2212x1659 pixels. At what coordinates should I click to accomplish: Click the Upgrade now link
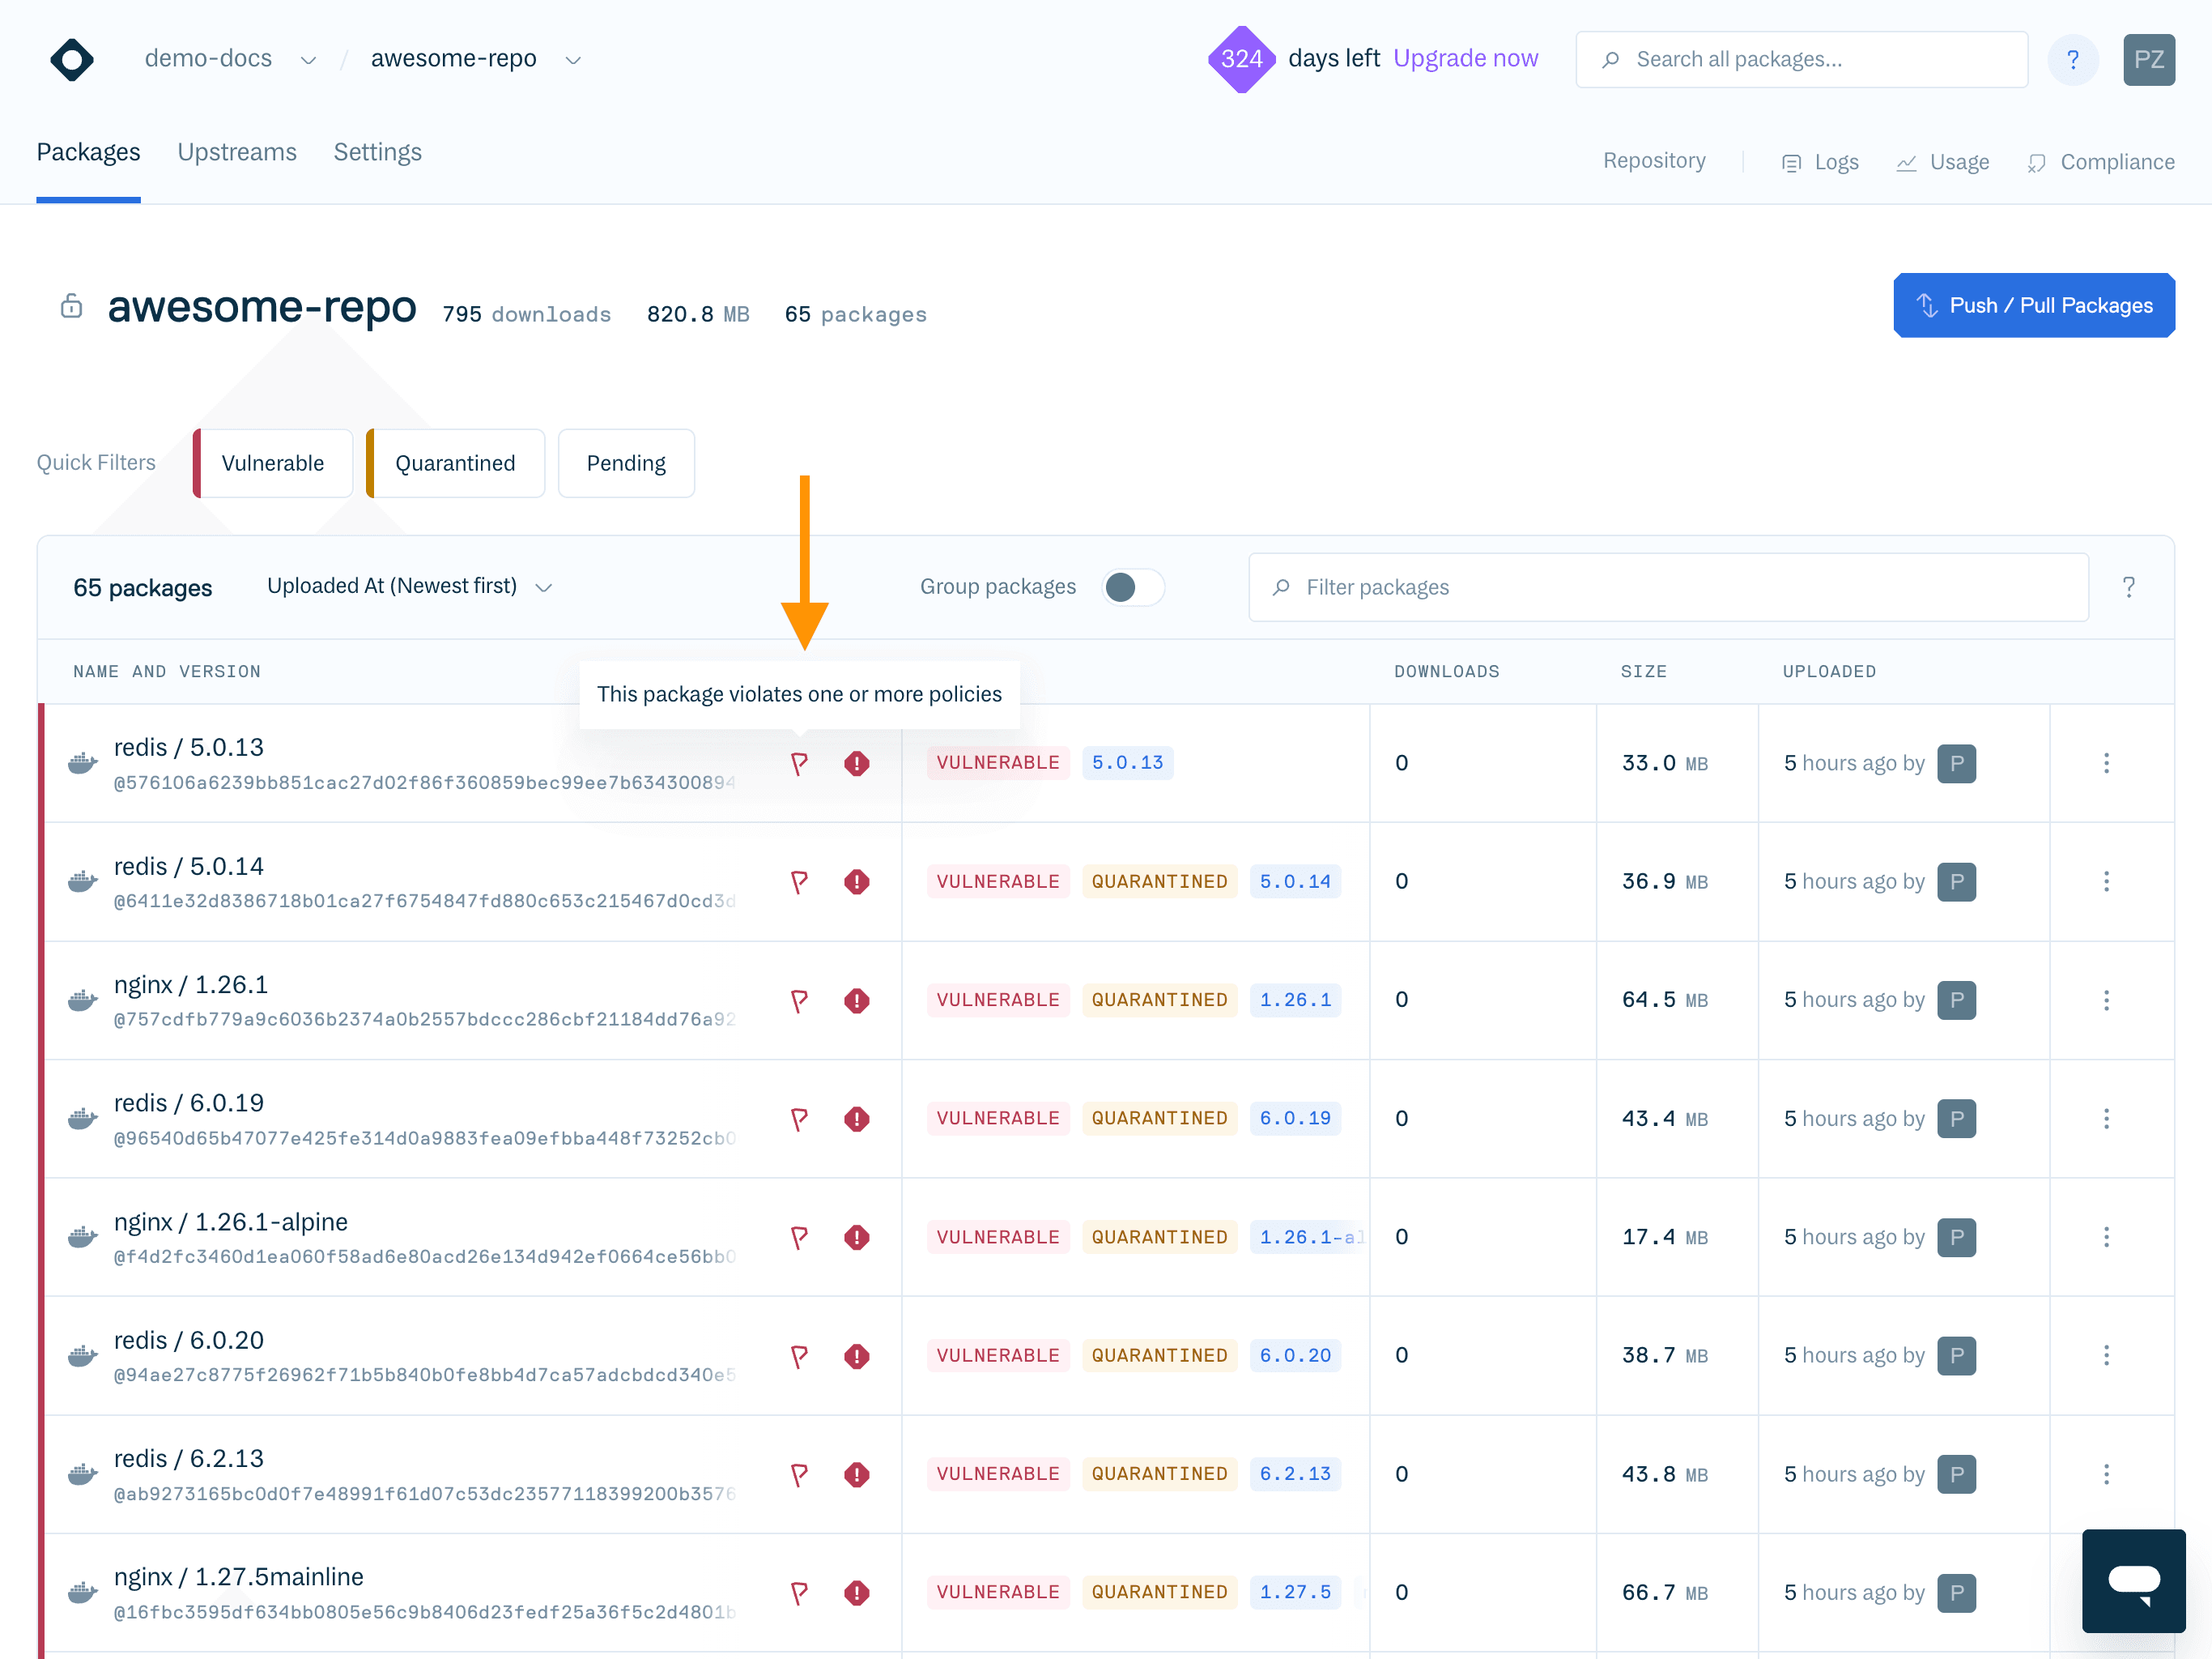pyautogui.click(x=1465, y=58)
